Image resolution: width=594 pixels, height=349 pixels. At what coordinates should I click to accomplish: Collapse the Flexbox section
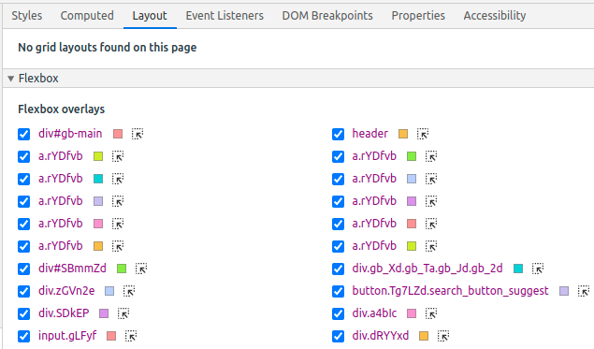tap(11, 79)
